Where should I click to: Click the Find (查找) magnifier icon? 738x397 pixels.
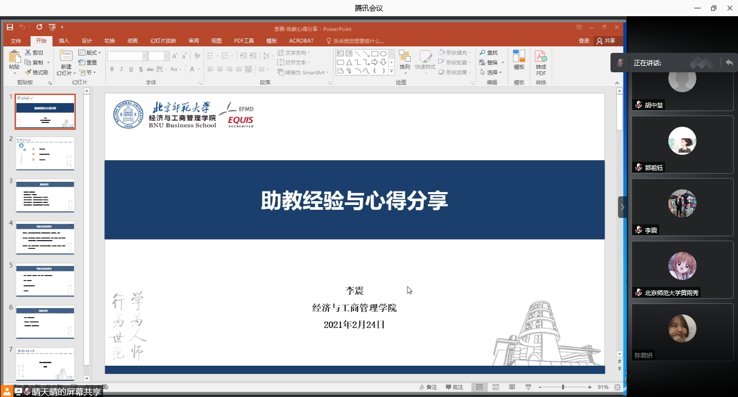tap(482, 53)
